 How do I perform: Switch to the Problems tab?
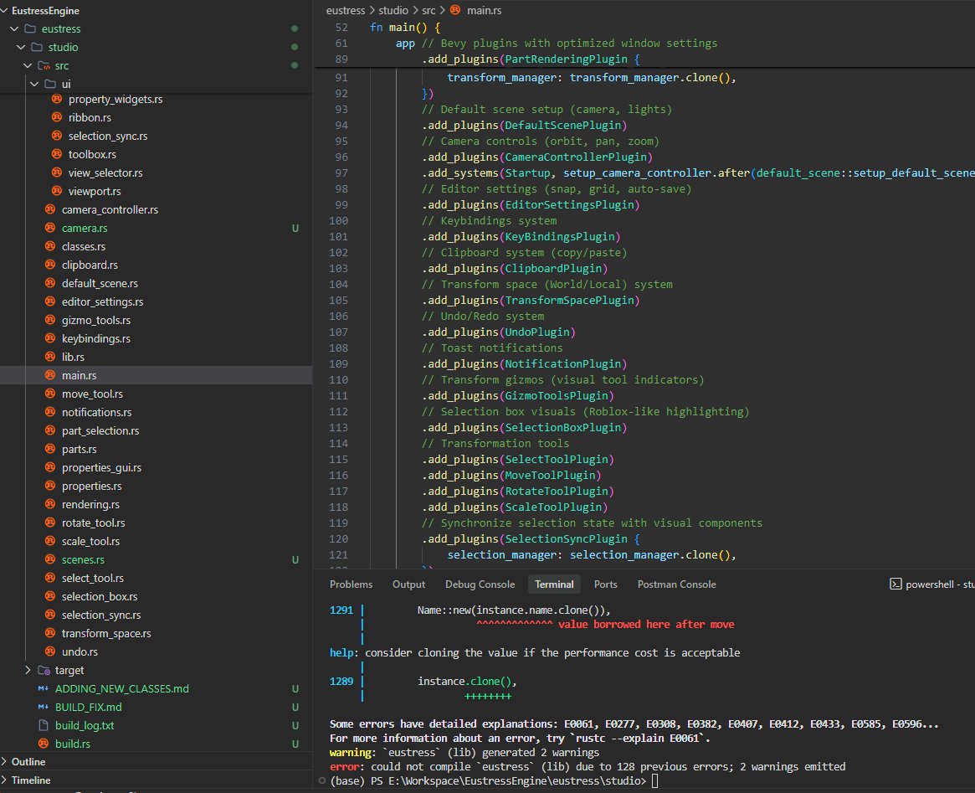(351, 584)
